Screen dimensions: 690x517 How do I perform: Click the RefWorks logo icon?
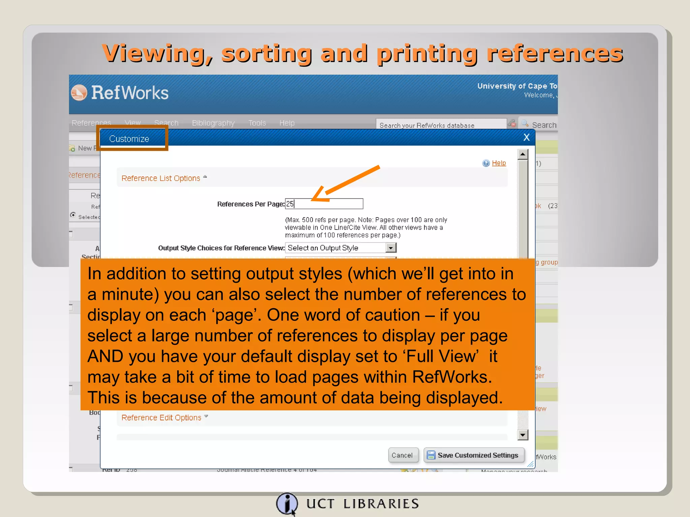[79, 93]
